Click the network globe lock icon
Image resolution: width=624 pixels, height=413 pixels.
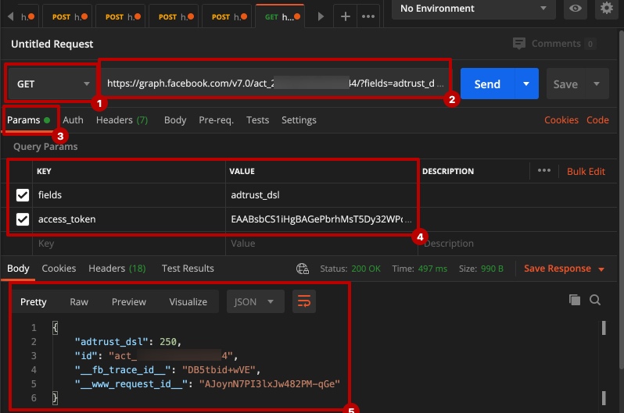point(303,269)
